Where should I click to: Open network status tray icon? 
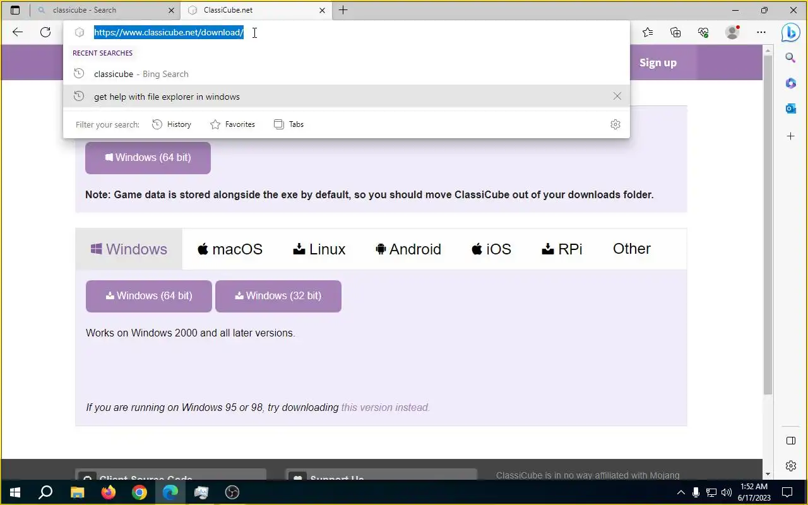pyautogui.click(x=711, y=492)
